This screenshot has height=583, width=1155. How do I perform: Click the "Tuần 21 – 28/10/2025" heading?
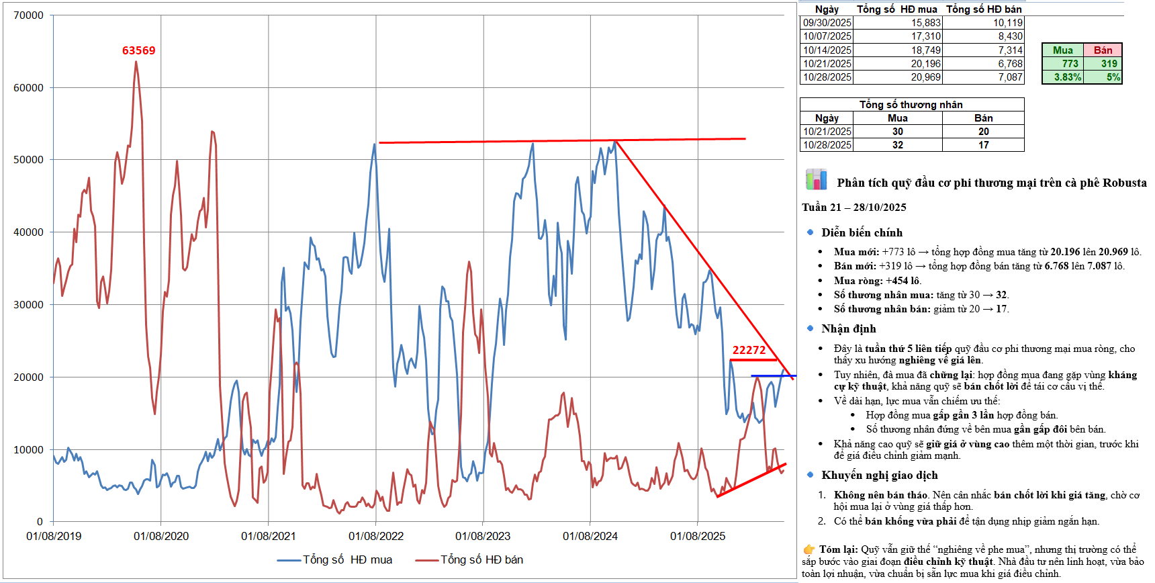pos(853,208)
